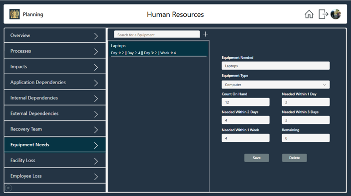Open the Facility Loss section
351x196 pixels.
[55, 160]
